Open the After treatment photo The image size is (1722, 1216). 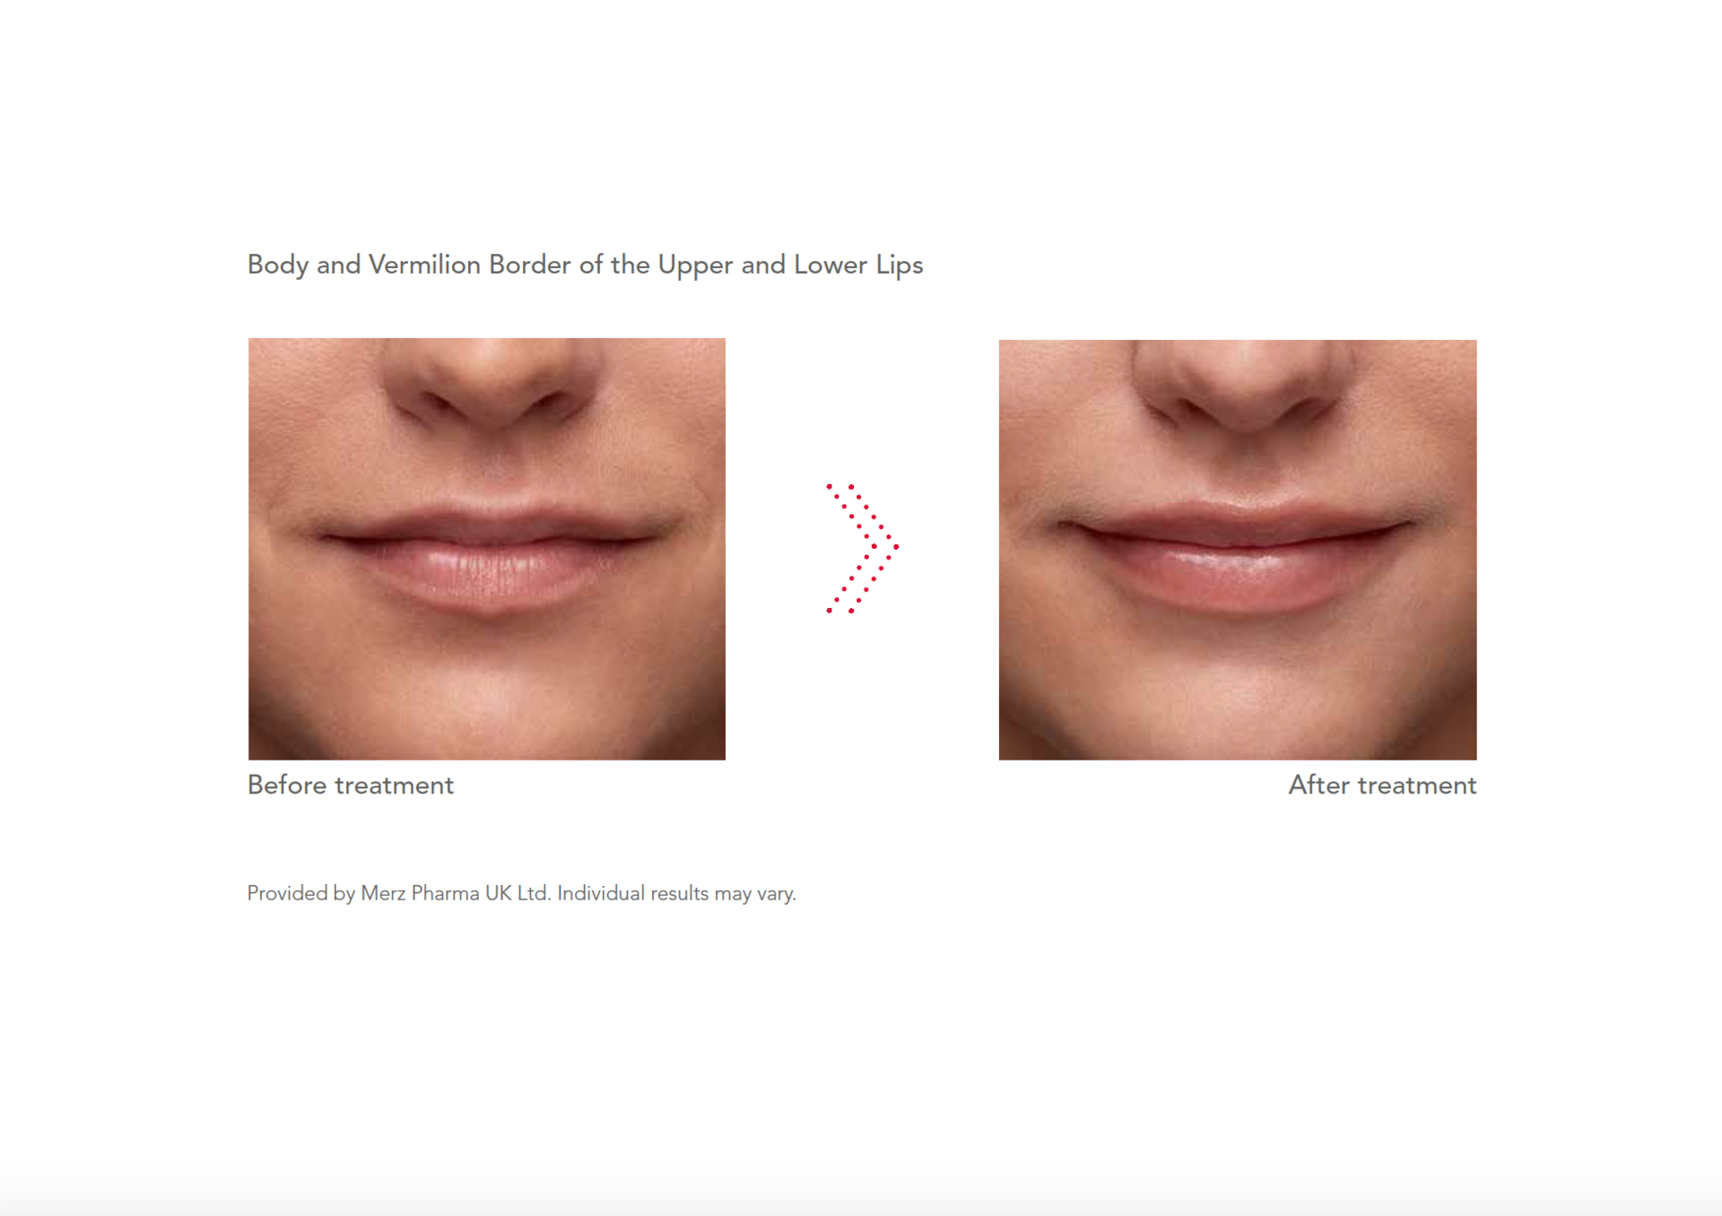coord(1238,550)
